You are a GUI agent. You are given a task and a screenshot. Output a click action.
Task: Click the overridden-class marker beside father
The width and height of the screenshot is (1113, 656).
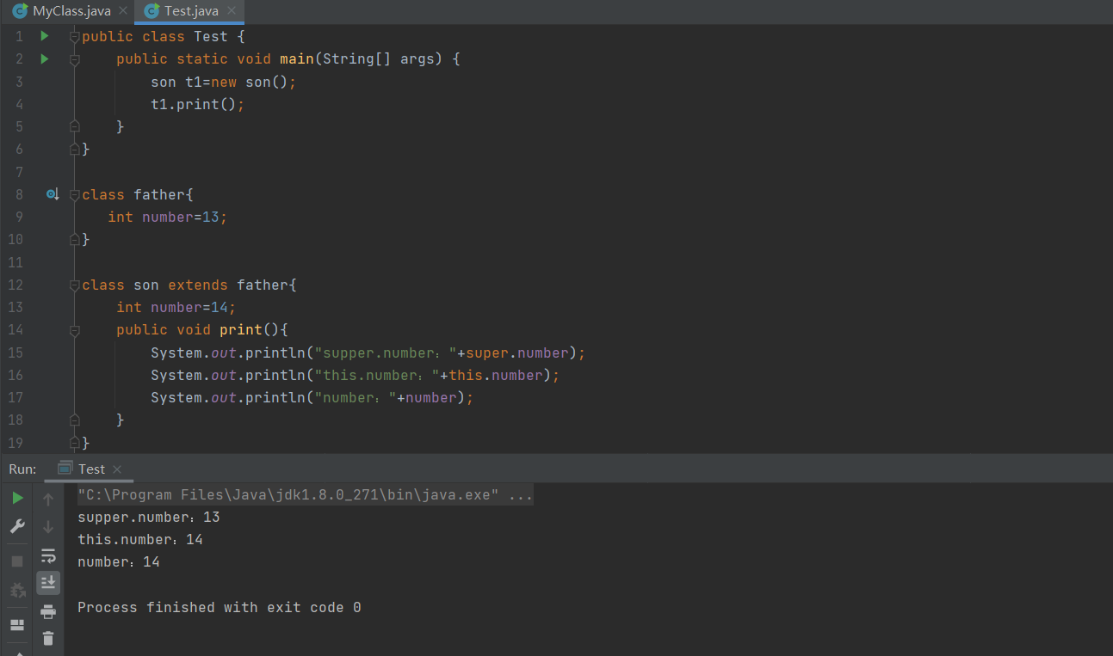[52, 194]
